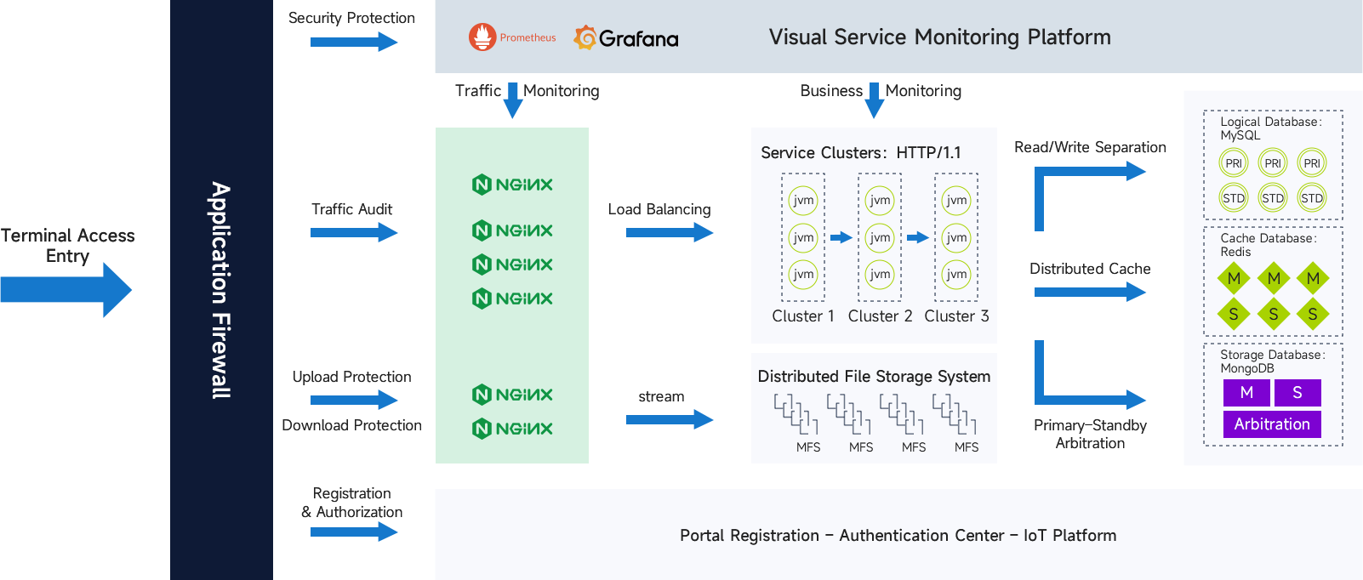Image resolution: width=1363 pixels, height=580 pixels.
Task: Click the rightmost STD circle under MySQL
Action: pyautogui.click(x=1312, y=198)
